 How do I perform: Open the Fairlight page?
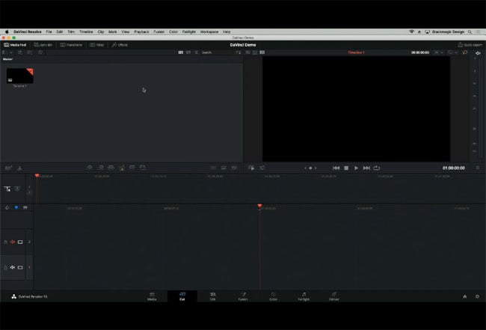tap(304, 296)
